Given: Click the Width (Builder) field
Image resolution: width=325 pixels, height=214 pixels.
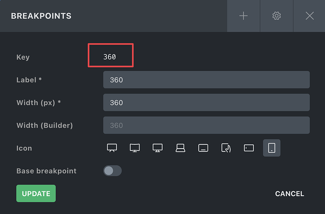Looking at the screenshot, I should 207,125.
